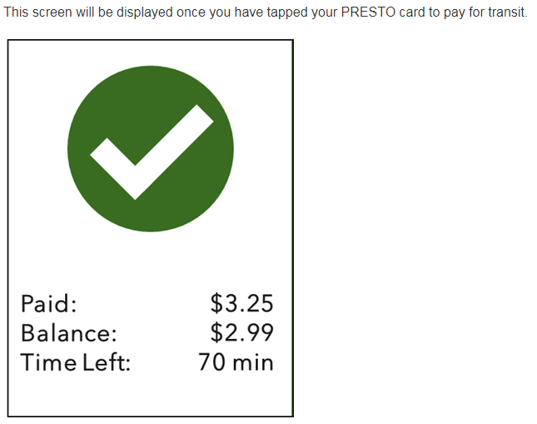Click the 'Time Left:' label
This screenshot has height=424, width=537.
click(76, 363)
